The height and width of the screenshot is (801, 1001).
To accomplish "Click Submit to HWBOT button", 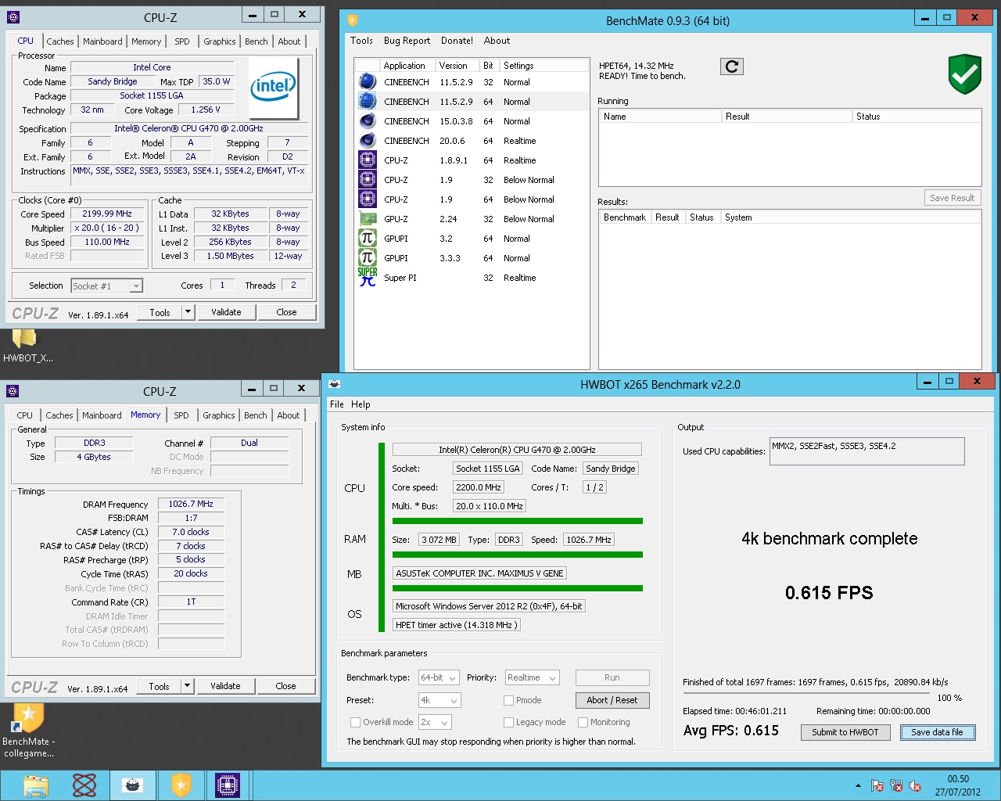I will coord(845,732).
